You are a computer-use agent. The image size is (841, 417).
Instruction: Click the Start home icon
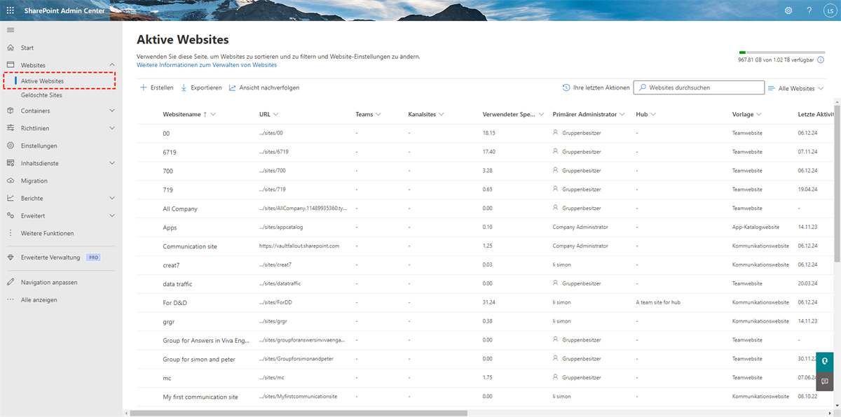[x=11, y=48]
